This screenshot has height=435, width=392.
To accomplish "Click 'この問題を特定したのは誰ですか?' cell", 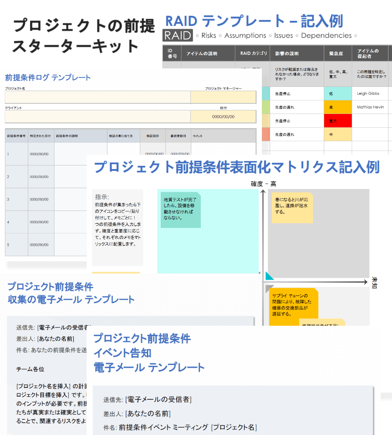I will point(370,74).
